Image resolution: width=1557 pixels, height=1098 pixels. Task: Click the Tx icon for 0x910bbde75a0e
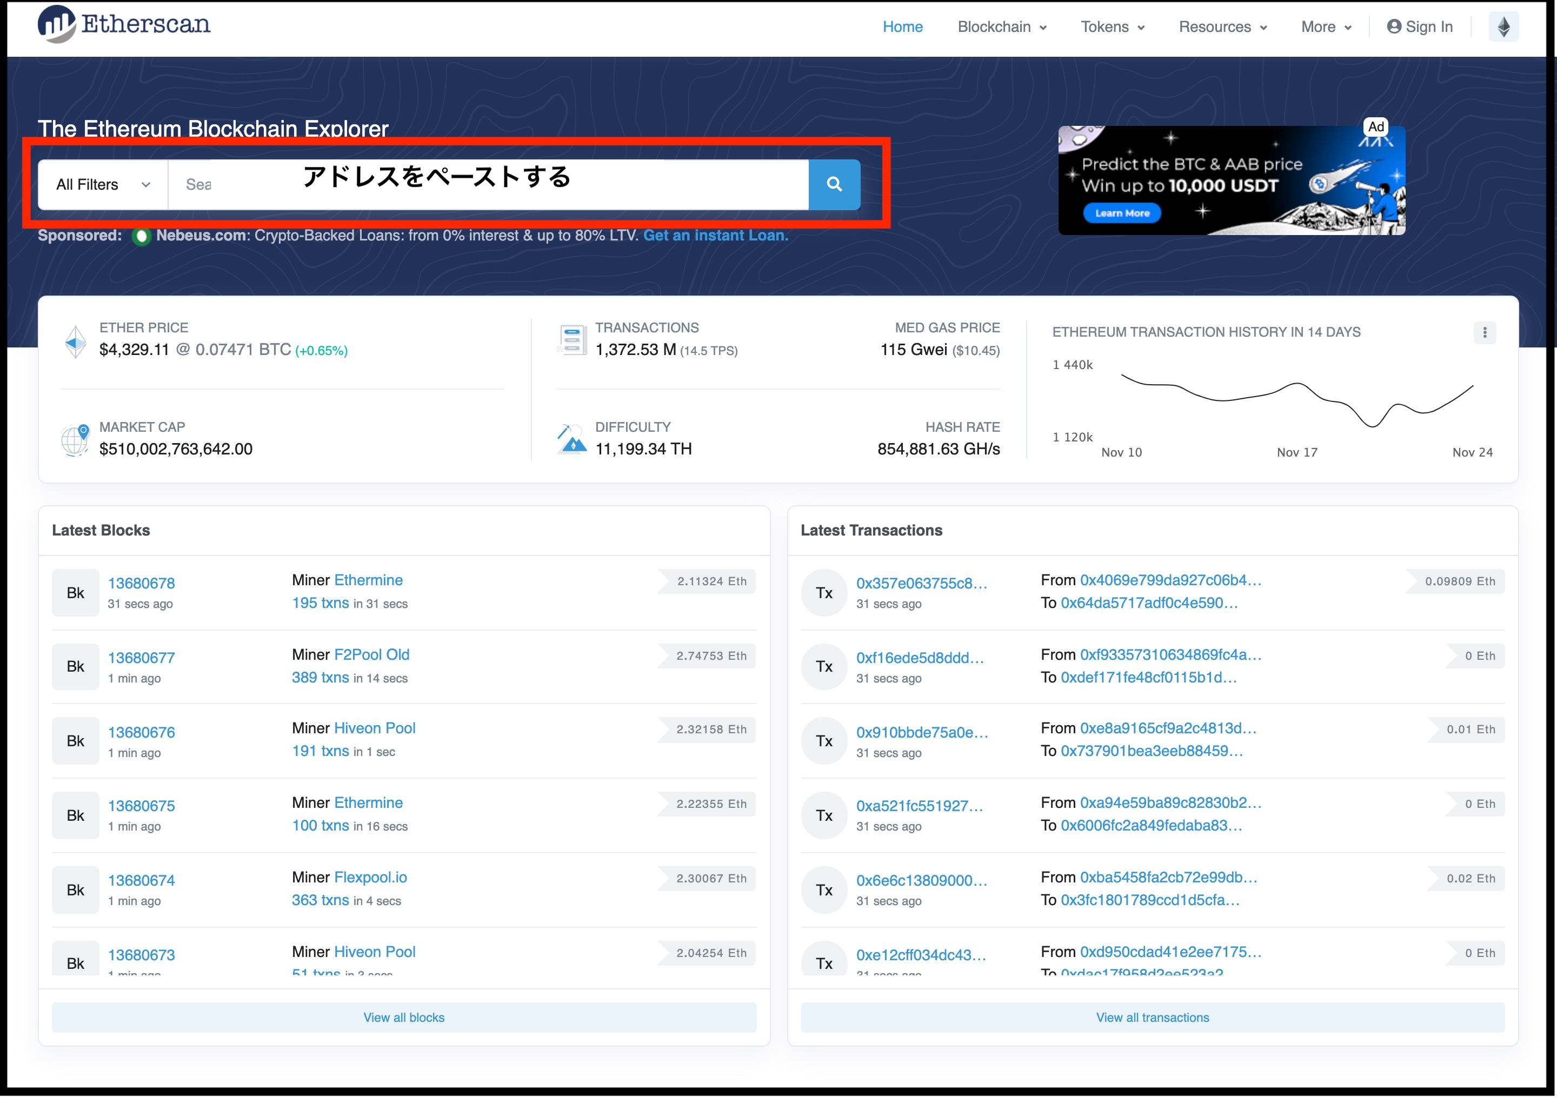[824, 741]
